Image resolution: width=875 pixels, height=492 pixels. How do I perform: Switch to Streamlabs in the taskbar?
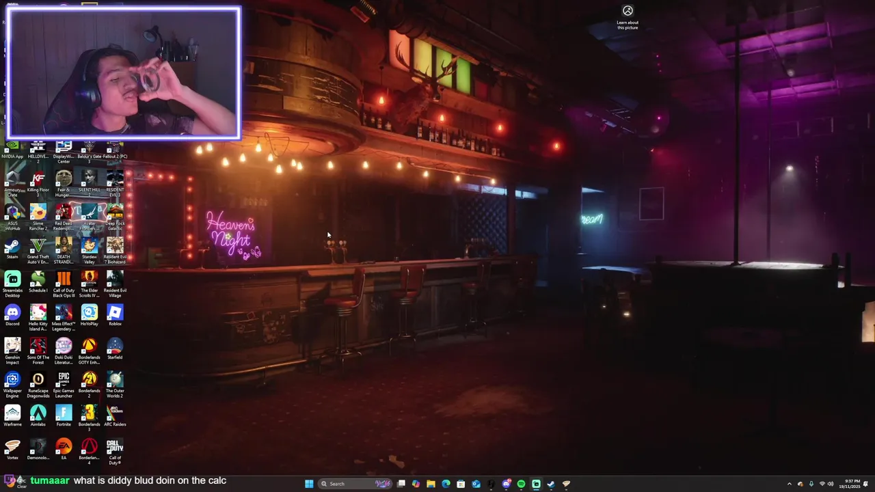[536, 484]
